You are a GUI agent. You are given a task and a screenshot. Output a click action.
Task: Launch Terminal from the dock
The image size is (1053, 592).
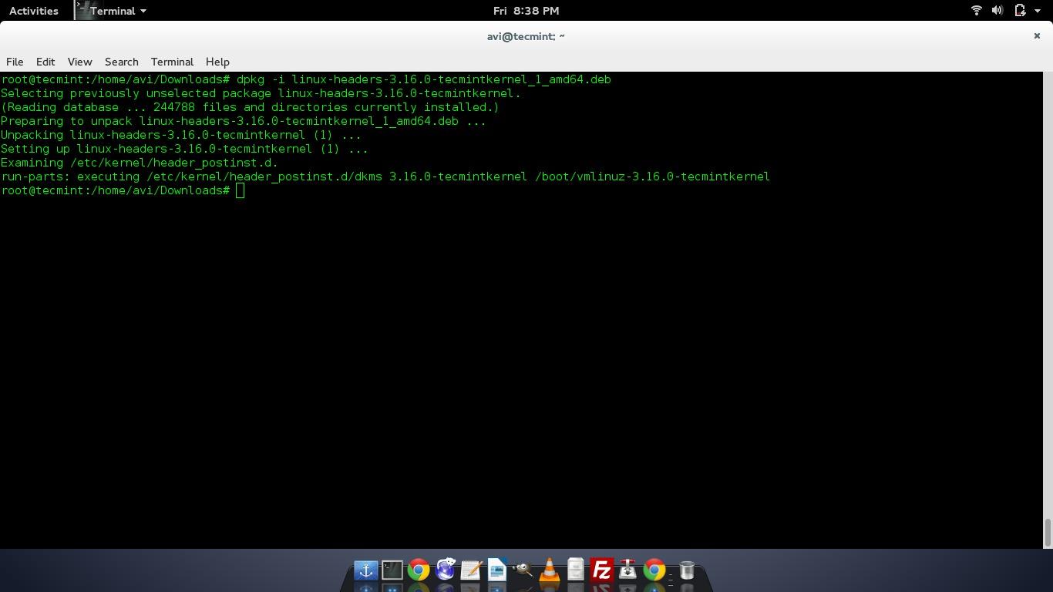pyautogui.click(x=392, y=570)
